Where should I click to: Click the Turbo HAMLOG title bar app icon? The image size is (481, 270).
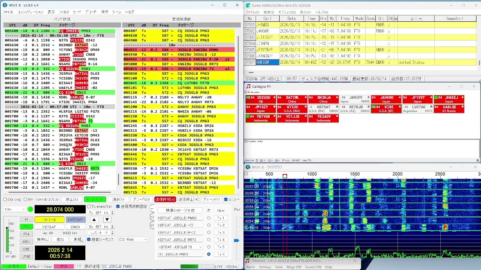point(248,5)
